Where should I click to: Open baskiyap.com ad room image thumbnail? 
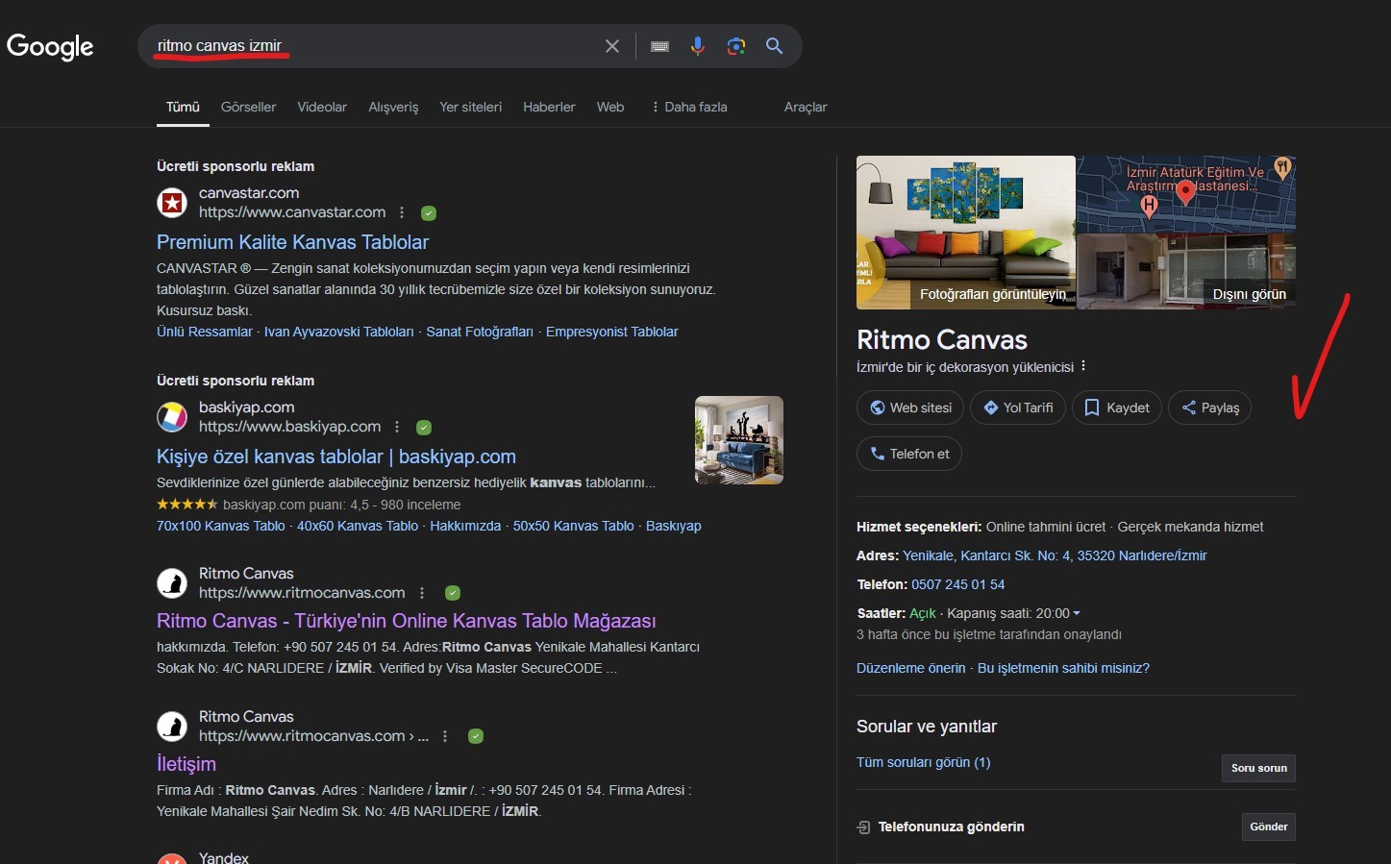click(x=739, y=440)
